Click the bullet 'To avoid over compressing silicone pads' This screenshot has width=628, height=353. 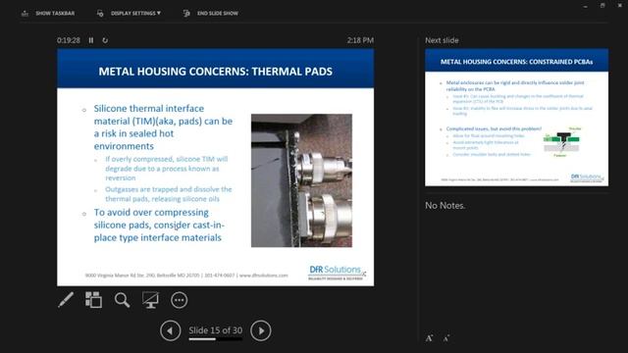pyautogui.click(x=159, y=225)
